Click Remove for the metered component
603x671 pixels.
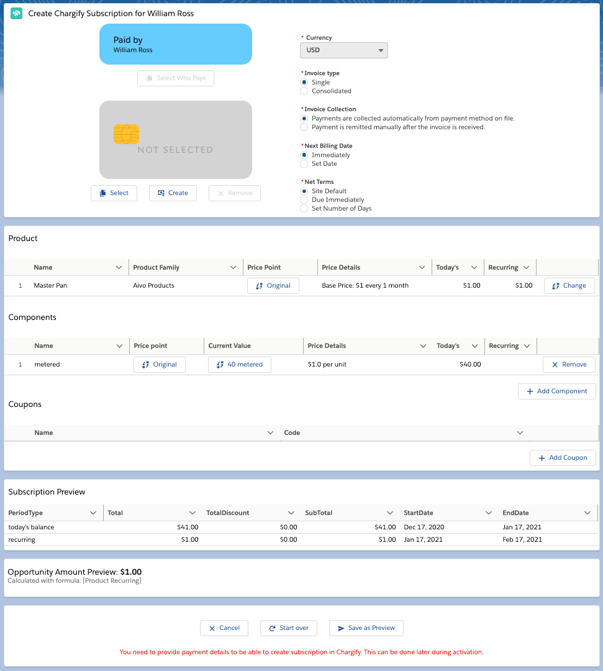[568, 365]
